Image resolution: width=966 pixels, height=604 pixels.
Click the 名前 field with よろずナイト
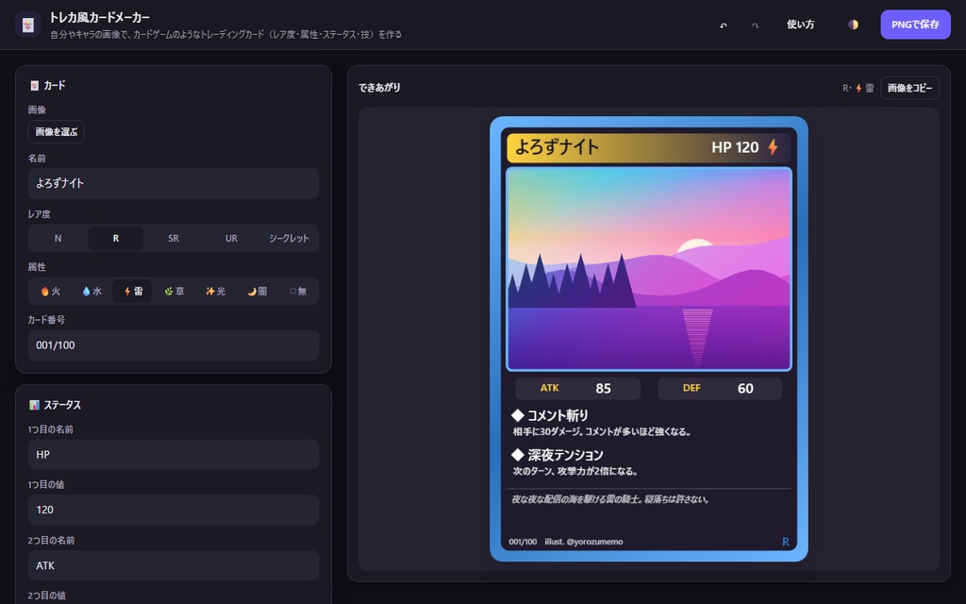tap(174, 184)
